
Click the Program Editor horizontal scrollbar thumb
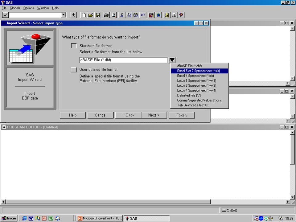click(108, 202)
